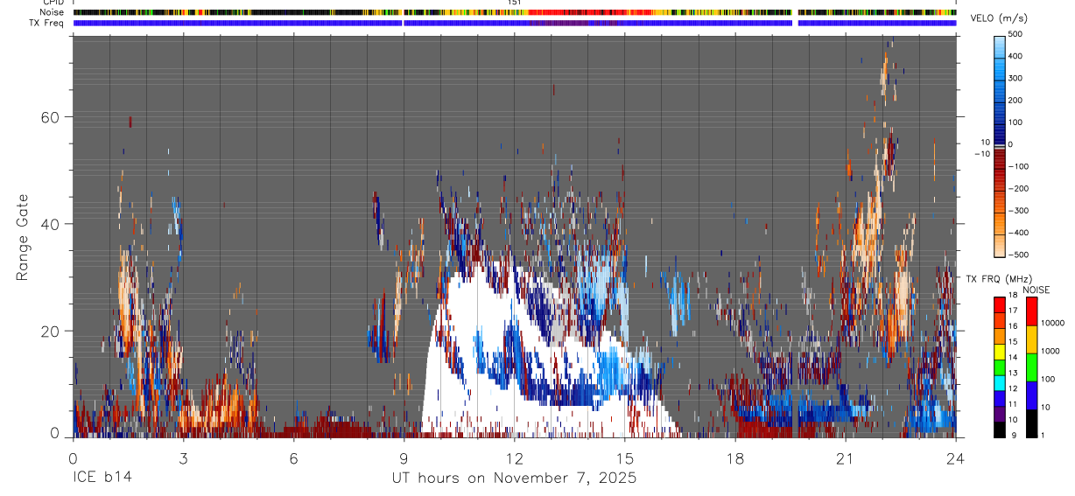Click the 'Range Gate' y-axis label
Viewport: 1075px width, 496px height.
(x=24, y=238)
